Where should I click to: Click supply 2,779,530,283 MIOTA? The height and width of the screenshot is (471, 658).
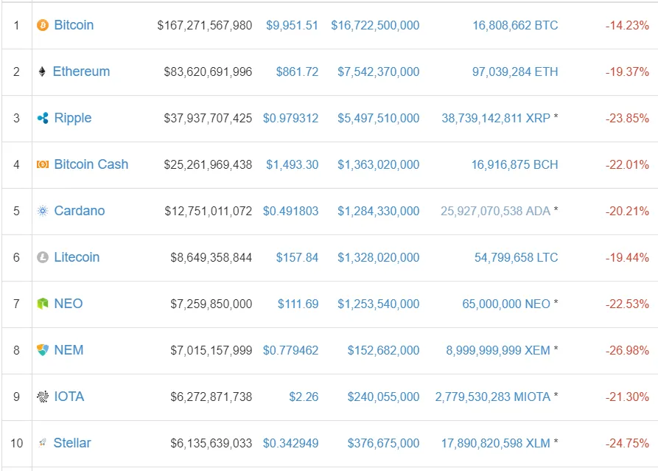(493, 397)
